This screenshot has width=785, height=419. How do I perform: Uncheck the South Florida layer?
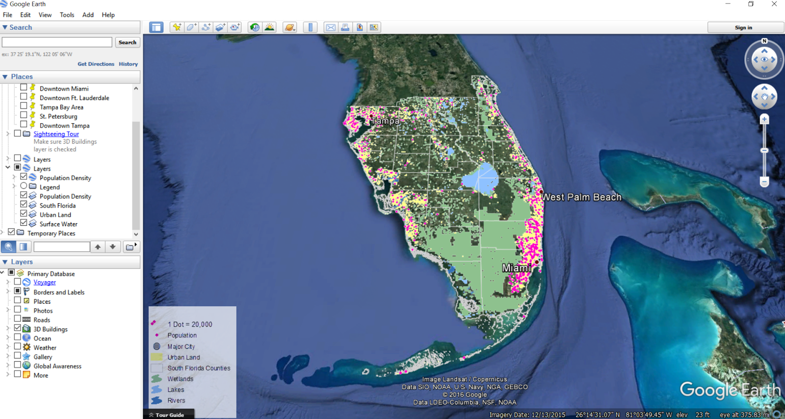tap(24, 205)
